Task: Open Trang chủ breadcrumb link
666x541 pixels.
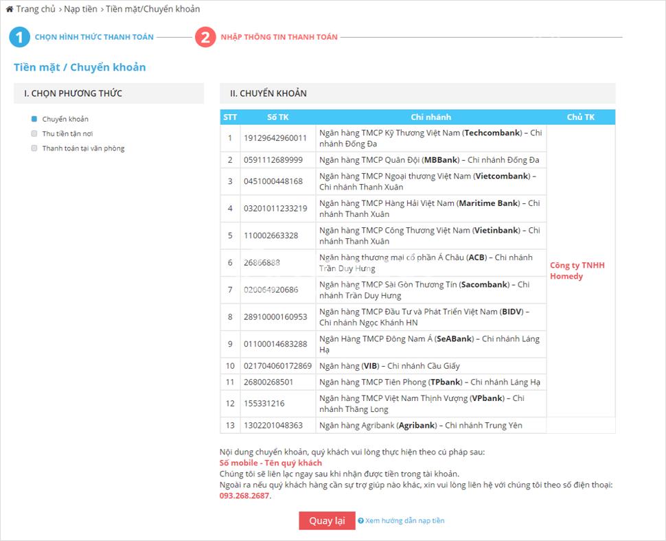Action: tap(36, 9)
